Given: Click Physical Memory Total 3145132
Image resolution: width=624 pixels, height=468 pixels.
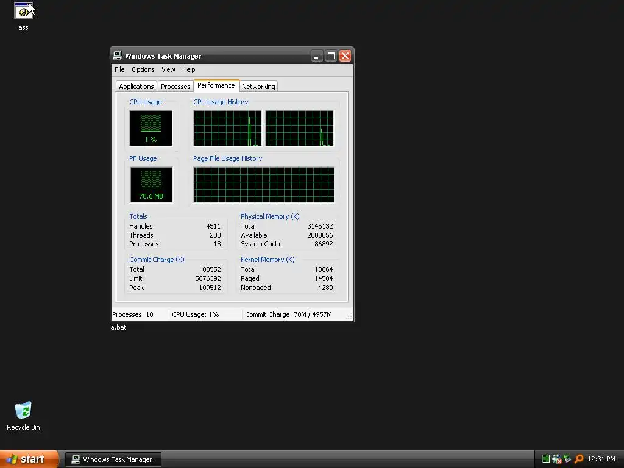Looking at the screenshot, I should (320, 226).
